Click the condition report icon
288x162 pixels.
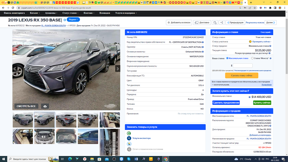pyautogui.click(x=129, y=149)
